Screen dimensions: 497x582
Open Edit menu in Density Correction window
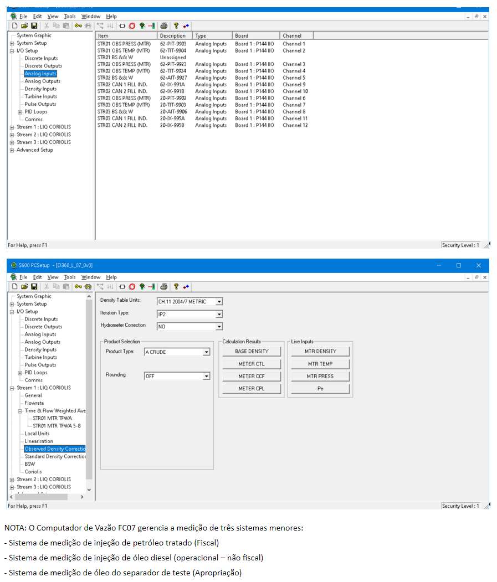pyautogui.click(x=38, y=277)
